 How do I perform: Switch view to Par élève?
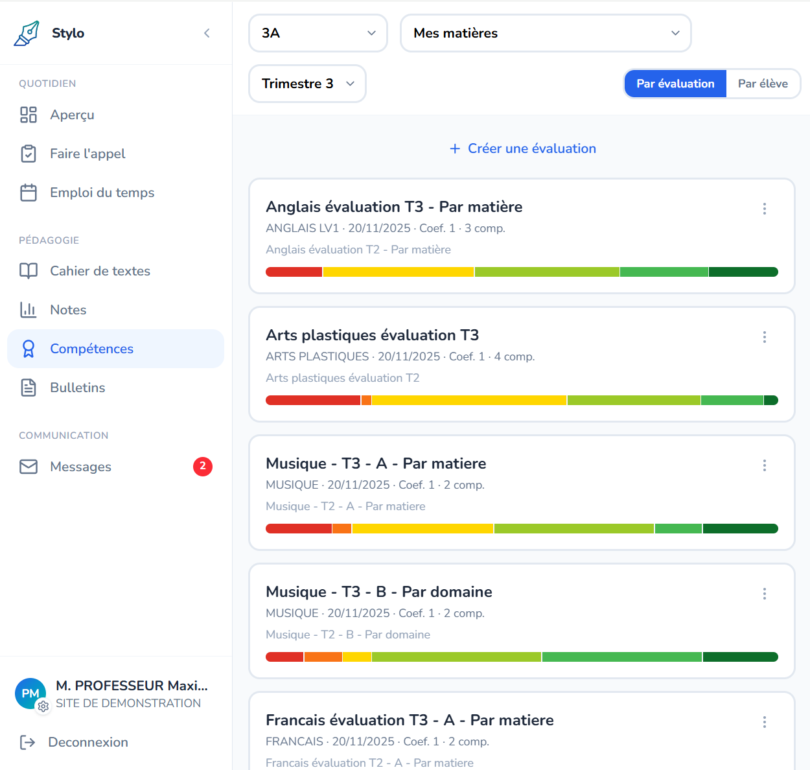763,84
